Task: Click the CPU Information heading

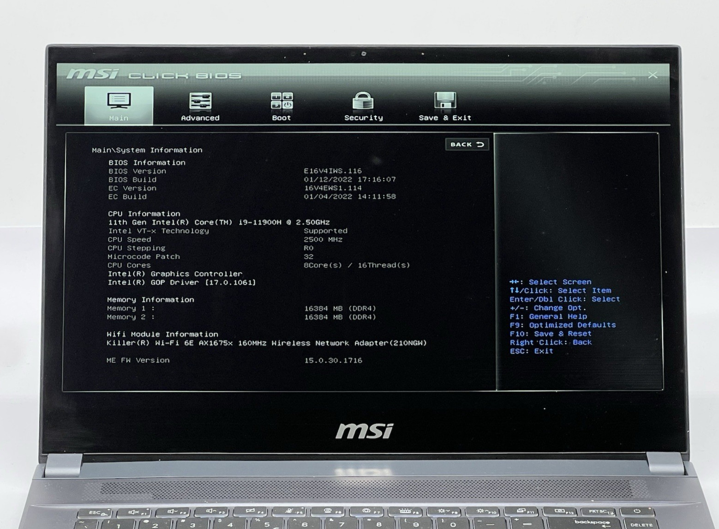Action: tap(144, 214)
